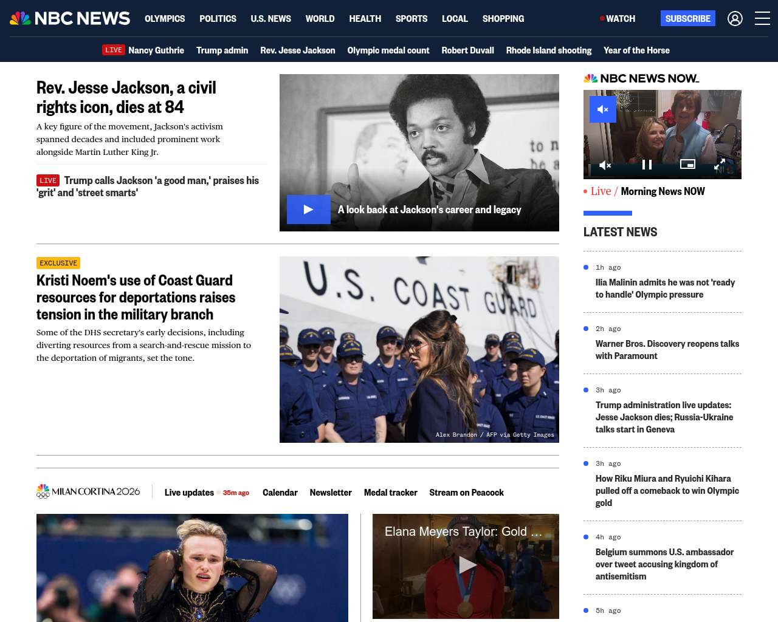The height and width of the screenshot is (622, 778).
Task: Expand live video to fullscreen
Action: (x=719, y=165)
